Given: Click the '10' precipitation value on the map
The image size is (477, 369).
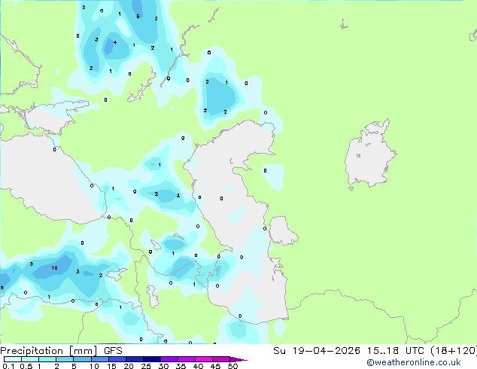Looking at the screenshot, I should pos(54,267).
